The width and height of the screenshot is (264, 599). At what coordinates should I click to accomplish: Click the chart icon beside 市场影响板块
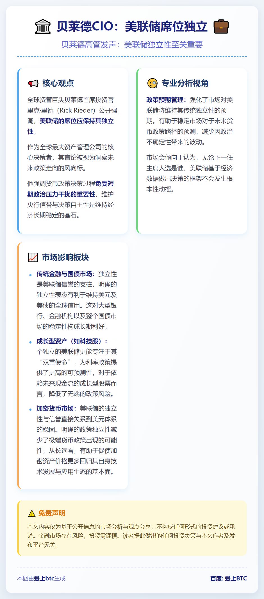33,257
